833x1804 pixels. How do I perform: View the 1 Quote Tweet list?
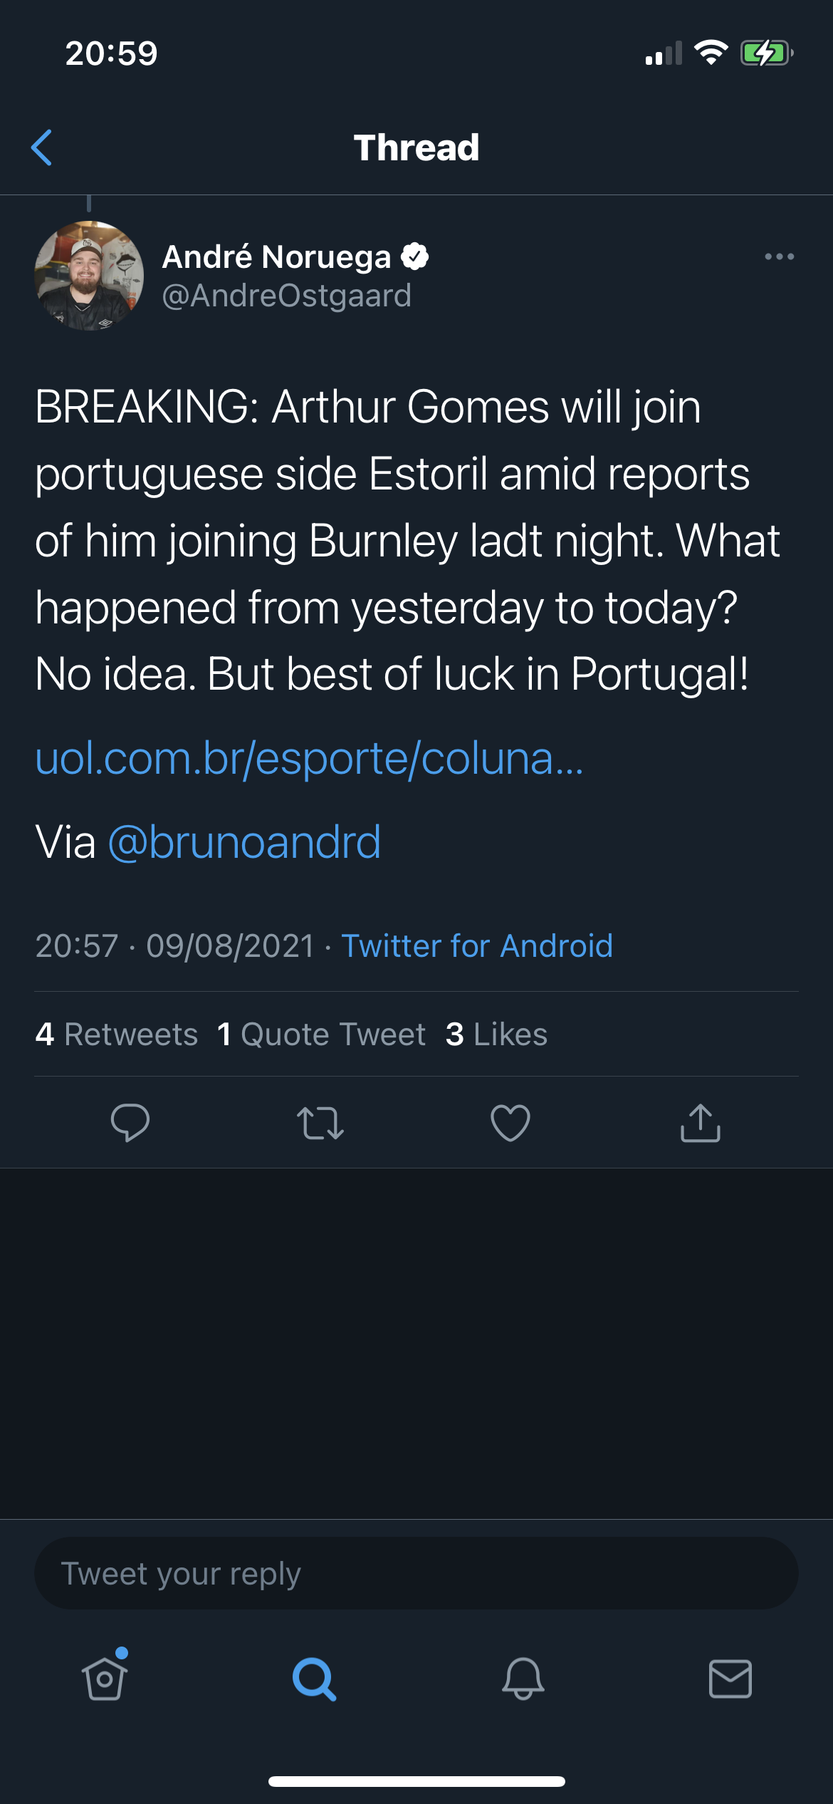tap(321, 1035)
